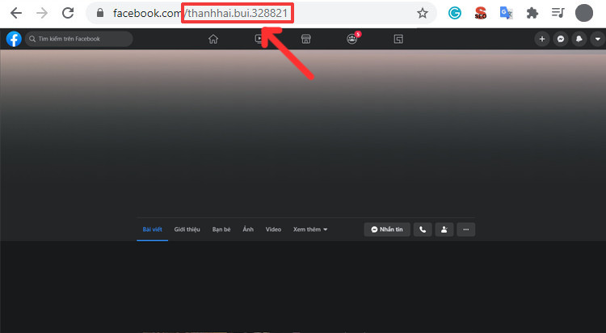Open the Marketplace store icon
This screenshot has height=333, width=606.
click(x=305, y=39)
